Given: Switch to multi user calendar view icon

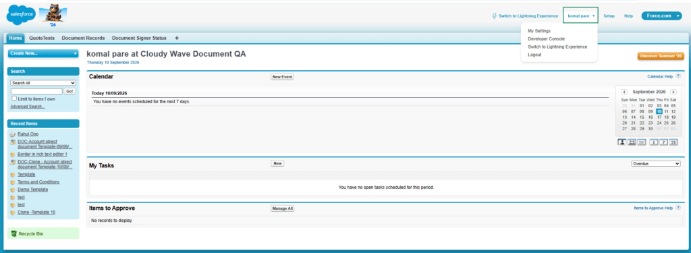Looking at the screenshot, I should point(632,142).
